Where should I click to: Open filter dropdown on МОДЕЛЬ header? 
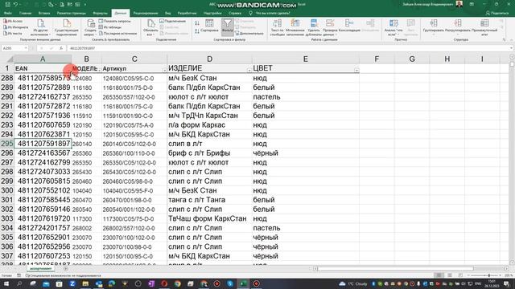coord(99,70)
